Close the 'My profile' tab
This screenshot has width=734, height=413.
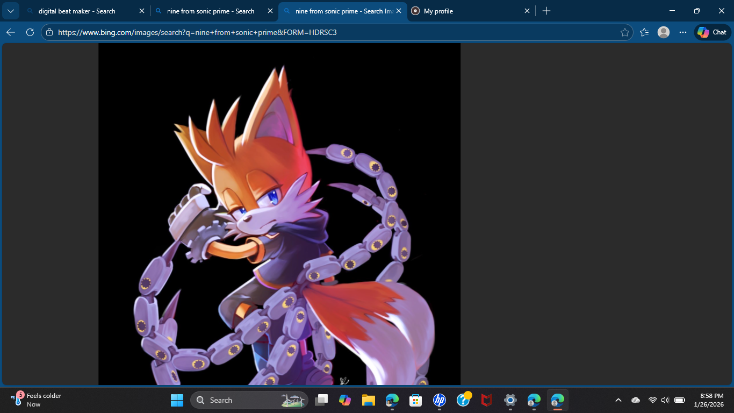[x=527, y=11]
